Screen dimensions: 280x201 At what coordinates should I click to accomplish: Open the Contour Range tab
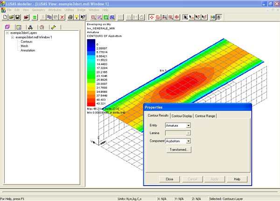click(x=205, y=116)
